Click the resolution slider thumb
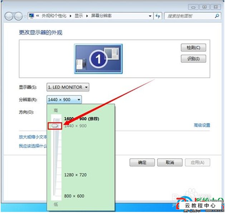 pos(55,126)
